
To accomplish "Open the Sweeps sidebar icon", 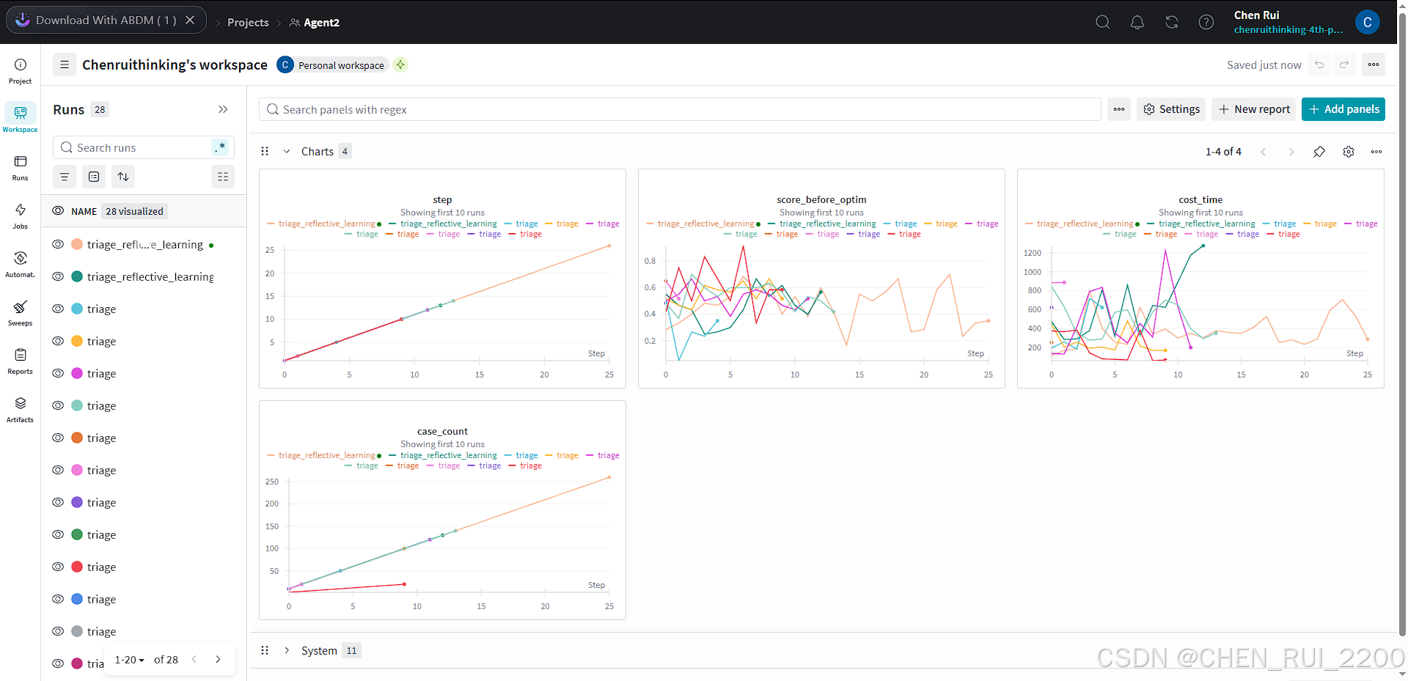I will coord(21,313).
